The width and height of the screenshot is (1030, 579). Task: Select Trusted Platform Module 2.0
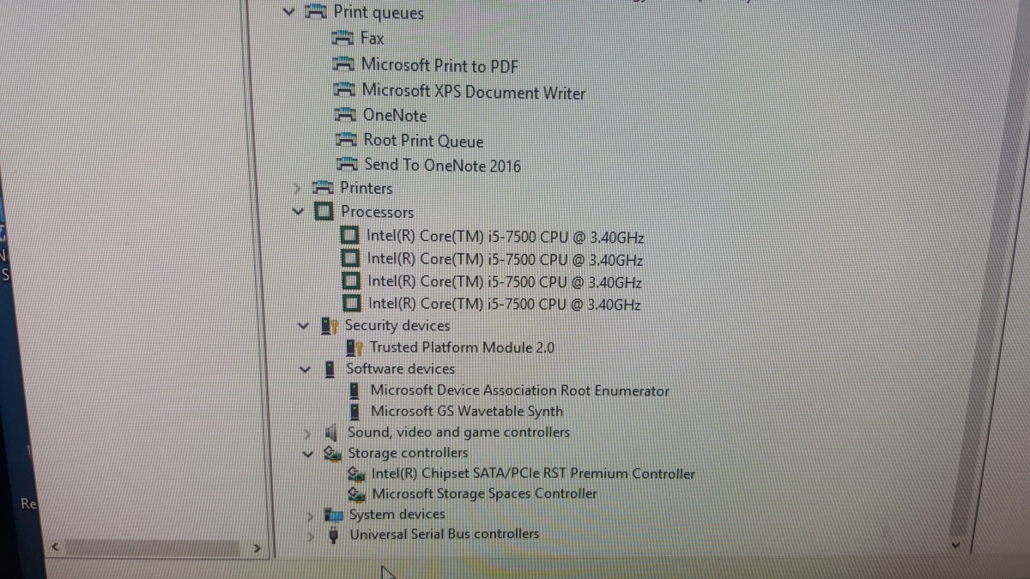click(463, 347)
